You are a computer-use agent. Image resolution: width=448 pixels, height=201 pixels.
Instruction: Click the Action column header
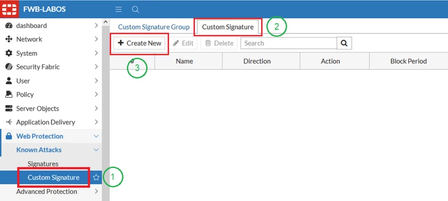[x=330, y=61]
